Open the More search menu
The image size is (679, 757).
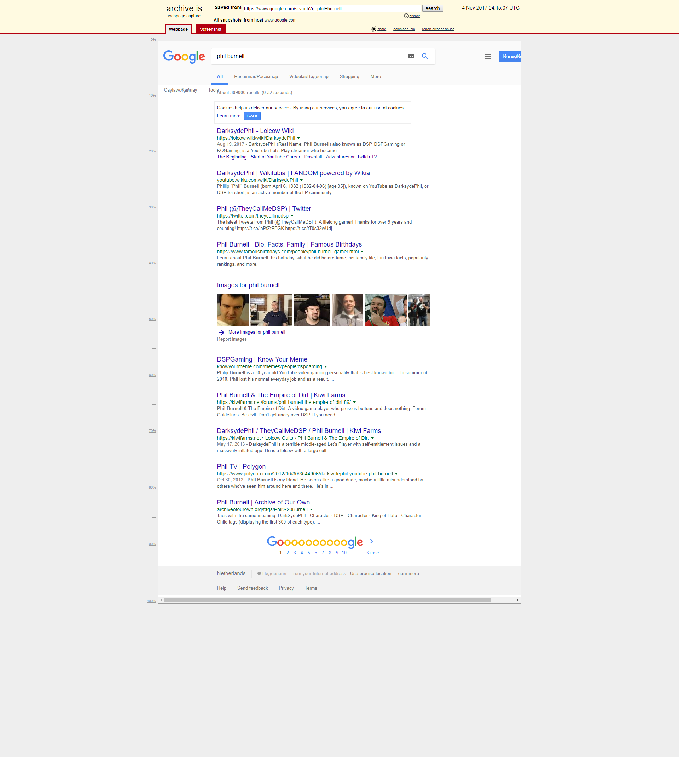point(375,76)
